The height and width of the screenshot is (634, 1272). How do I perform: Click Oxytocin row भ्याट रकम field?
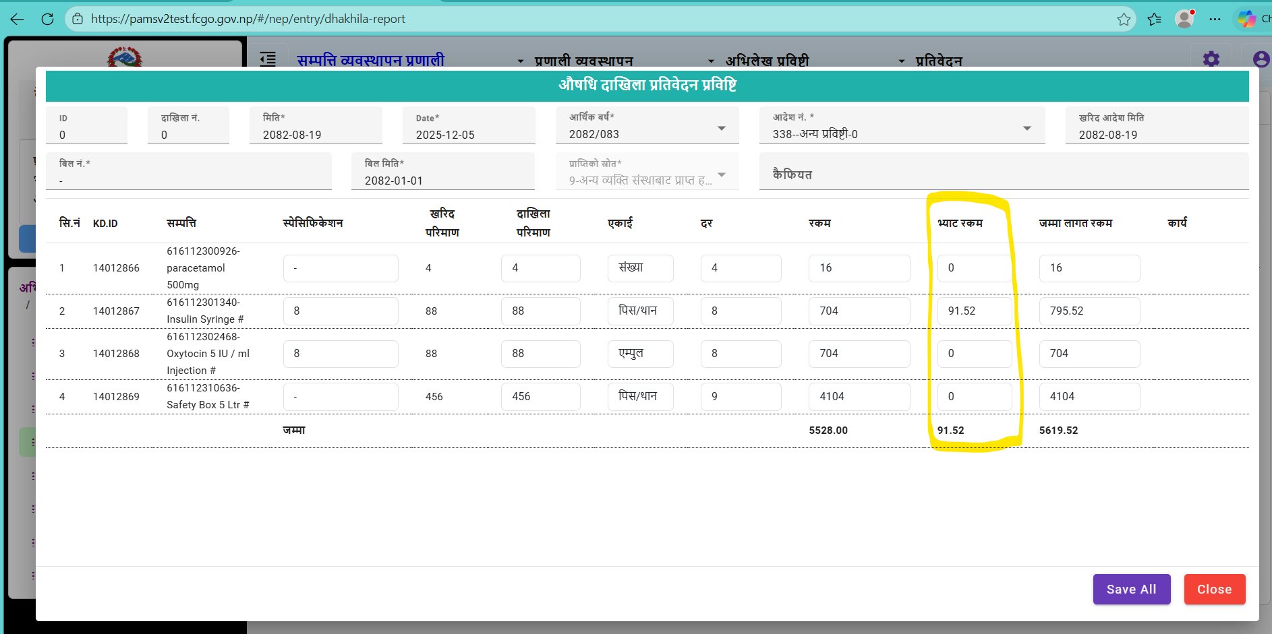tap(975, 354)
